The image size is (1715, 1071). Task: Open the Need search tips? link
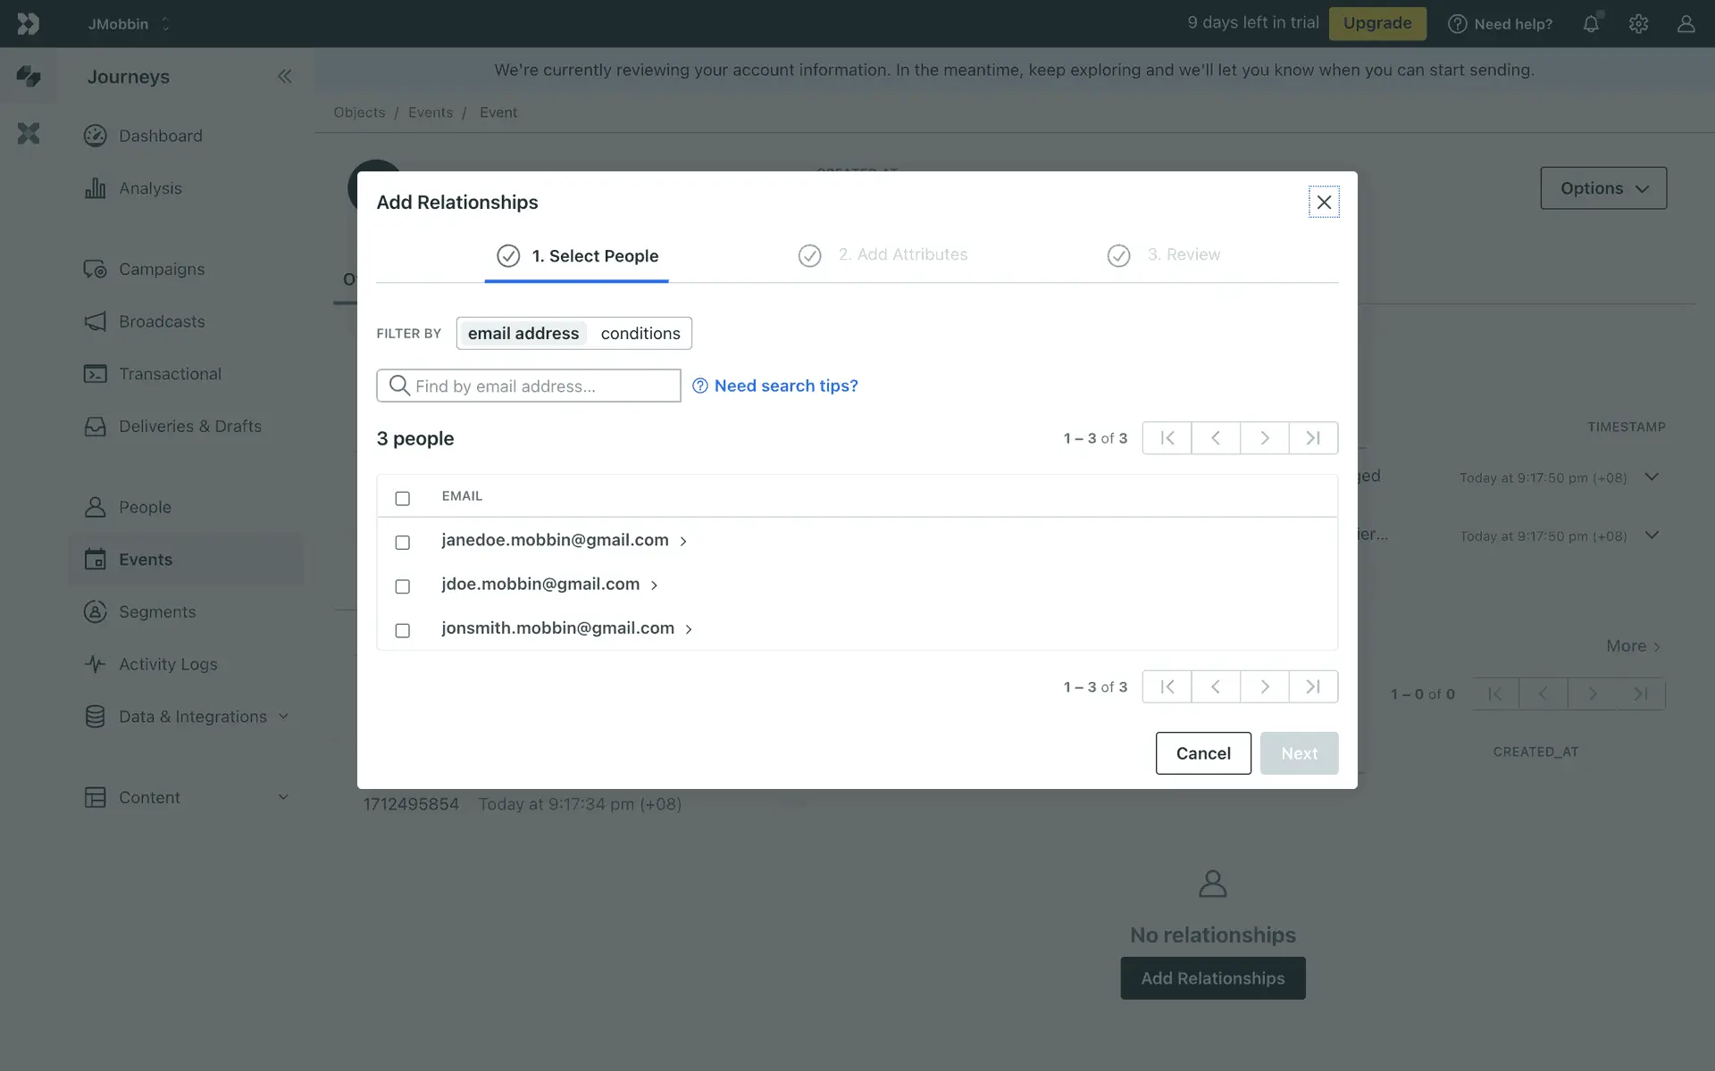785,386
